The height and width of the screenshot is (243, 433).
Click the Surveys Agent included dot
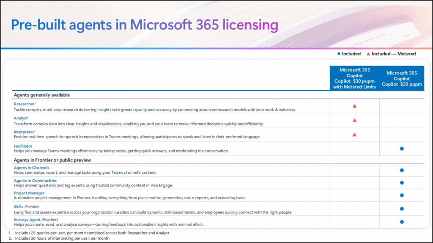(x=402, y=221)
